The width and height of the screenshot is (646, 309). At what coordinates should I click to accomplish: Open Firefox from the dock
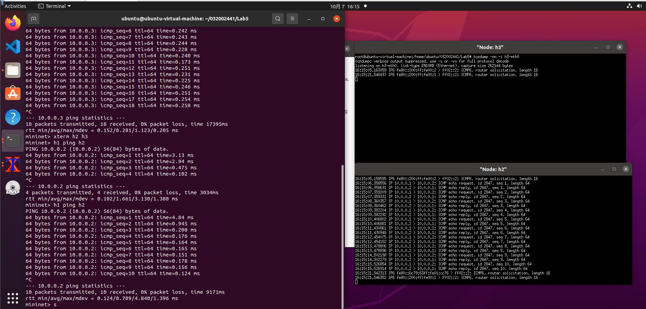(13, 23)
